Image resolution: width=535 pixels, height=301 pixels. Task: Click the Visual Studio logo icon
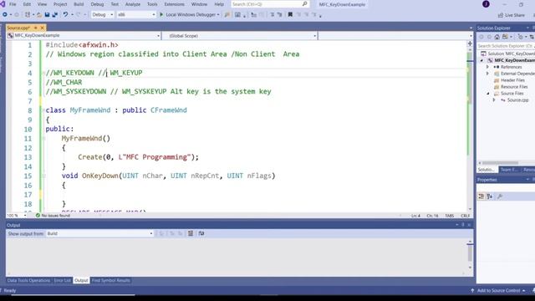(2, 4)
